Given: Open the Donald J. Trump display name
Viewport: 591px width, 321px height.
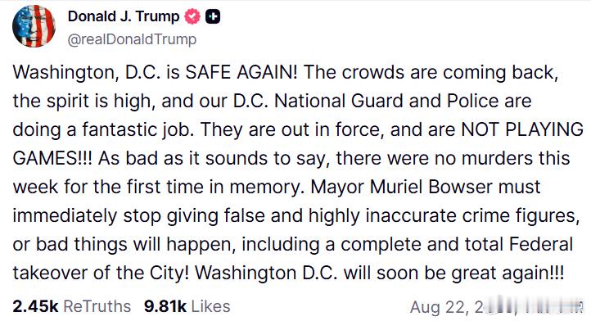Looking at the screenshot, I should point(124,16).
